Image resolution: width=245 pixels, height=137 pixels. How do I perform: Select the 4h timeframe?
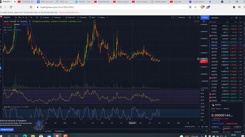tap(26, 18)
